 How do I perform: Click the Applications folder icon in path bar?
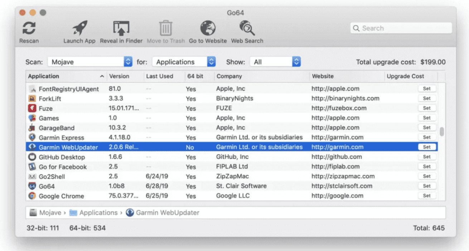73,213
